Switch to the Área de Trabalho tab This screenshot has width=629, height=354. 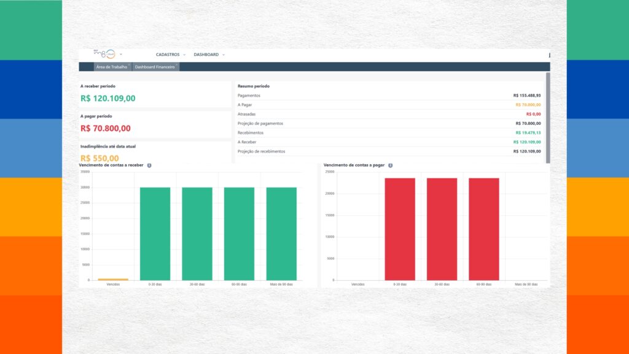111,67
